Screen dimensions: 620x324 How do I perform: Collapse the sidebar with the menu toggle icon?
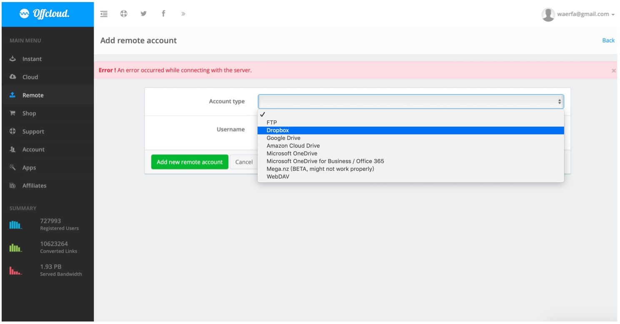pyautogui.click(x=104, y=14)
